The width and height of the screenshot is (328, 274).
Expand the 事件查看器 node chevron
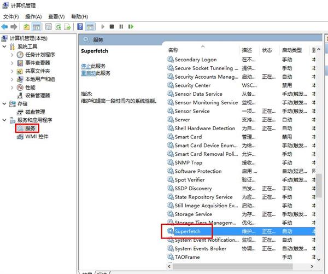pyautogui.click(x=12, y=63)
